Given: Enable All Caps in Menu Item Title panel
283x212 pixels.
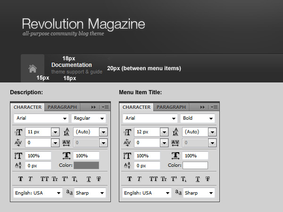Looking at the screenshot, I should tap(153, 179).
